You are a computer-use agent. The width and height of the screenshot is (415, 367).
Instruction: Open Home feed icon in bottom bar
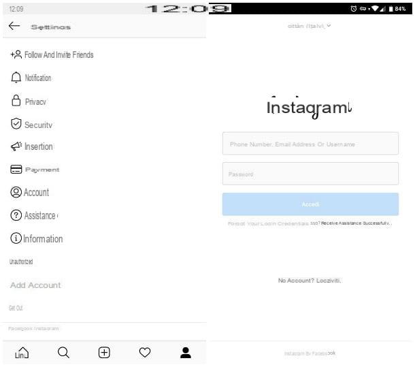(x=22, y=353)
